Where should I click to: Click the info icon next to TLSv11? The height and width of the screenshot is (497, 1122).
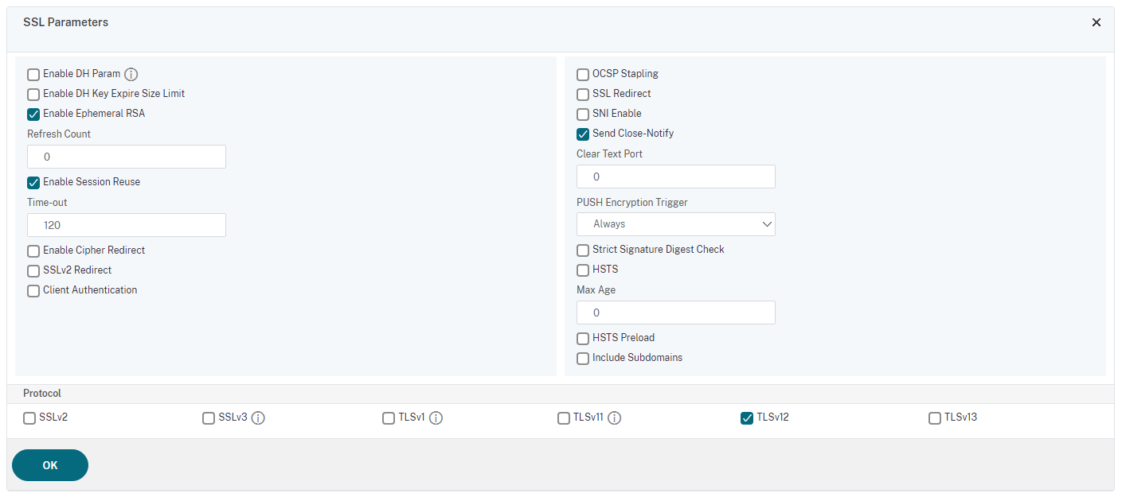pos(615,417)
